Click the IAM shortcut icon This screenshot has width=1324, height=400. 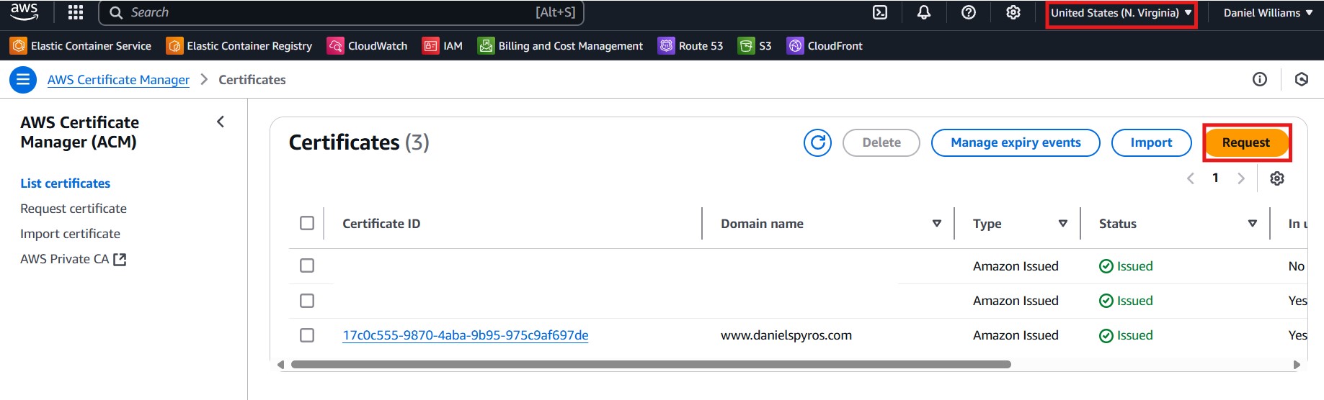click(430, 46)
